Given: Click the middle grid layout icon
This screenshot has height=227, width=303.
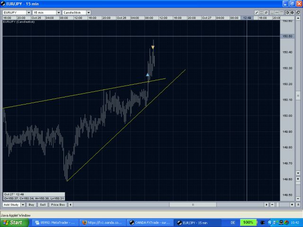Looking at the screenshot, I should click(276, 13).
